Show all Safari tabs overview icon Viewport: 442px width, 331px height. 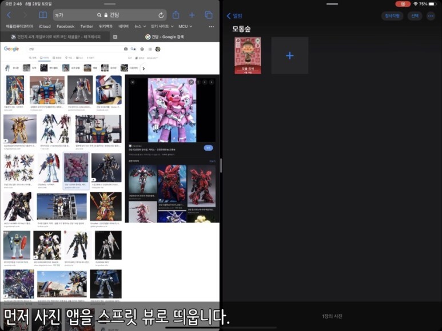click(x=209, y=15)
